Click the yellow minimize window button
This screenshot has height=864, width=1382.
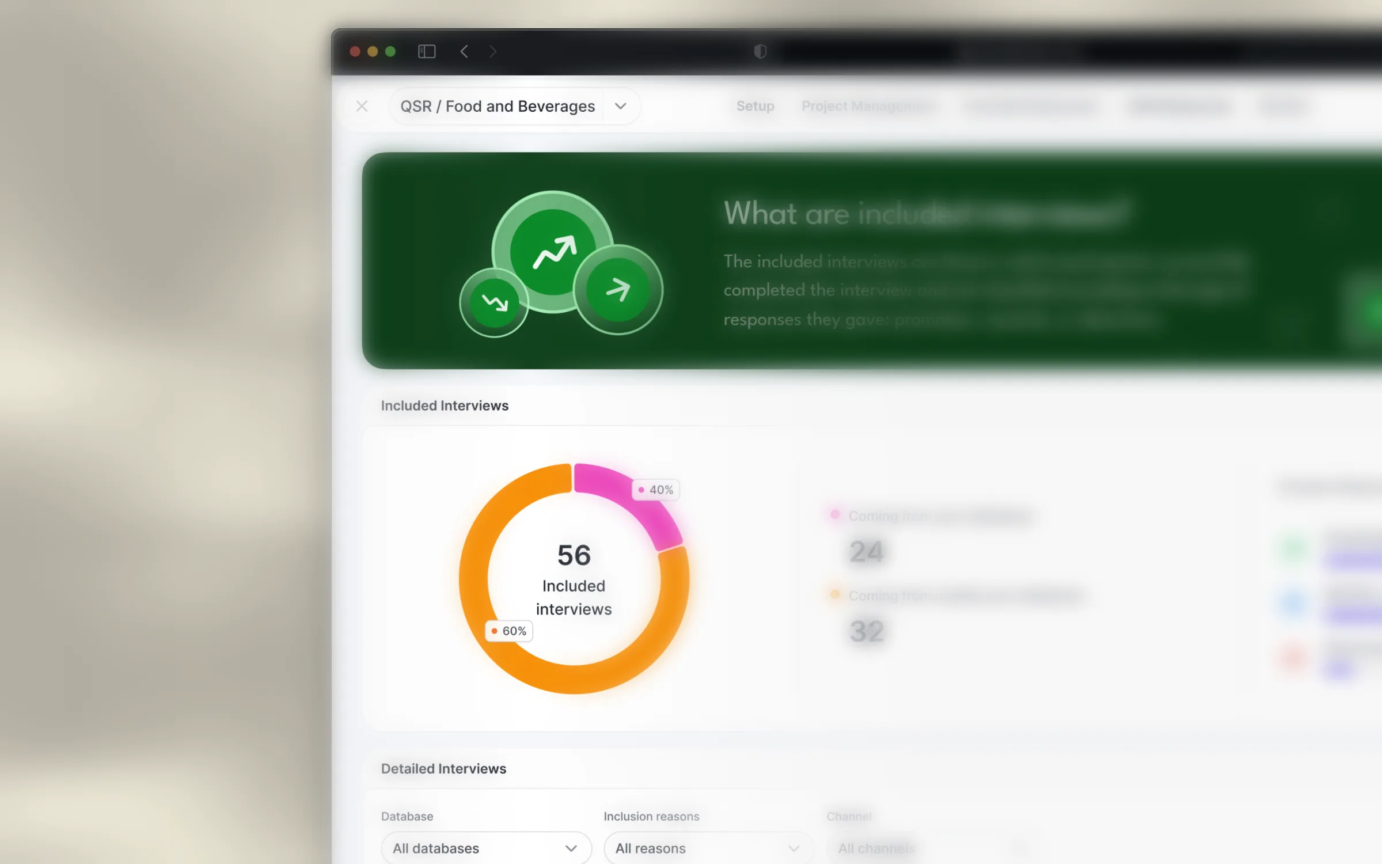[373, 52]
